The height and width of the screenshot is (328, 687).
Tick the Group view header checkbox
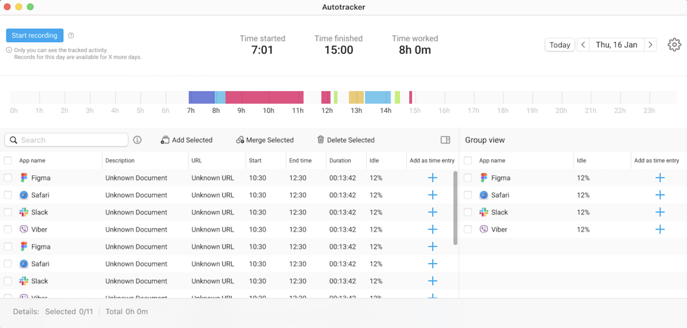coord(468,160)
